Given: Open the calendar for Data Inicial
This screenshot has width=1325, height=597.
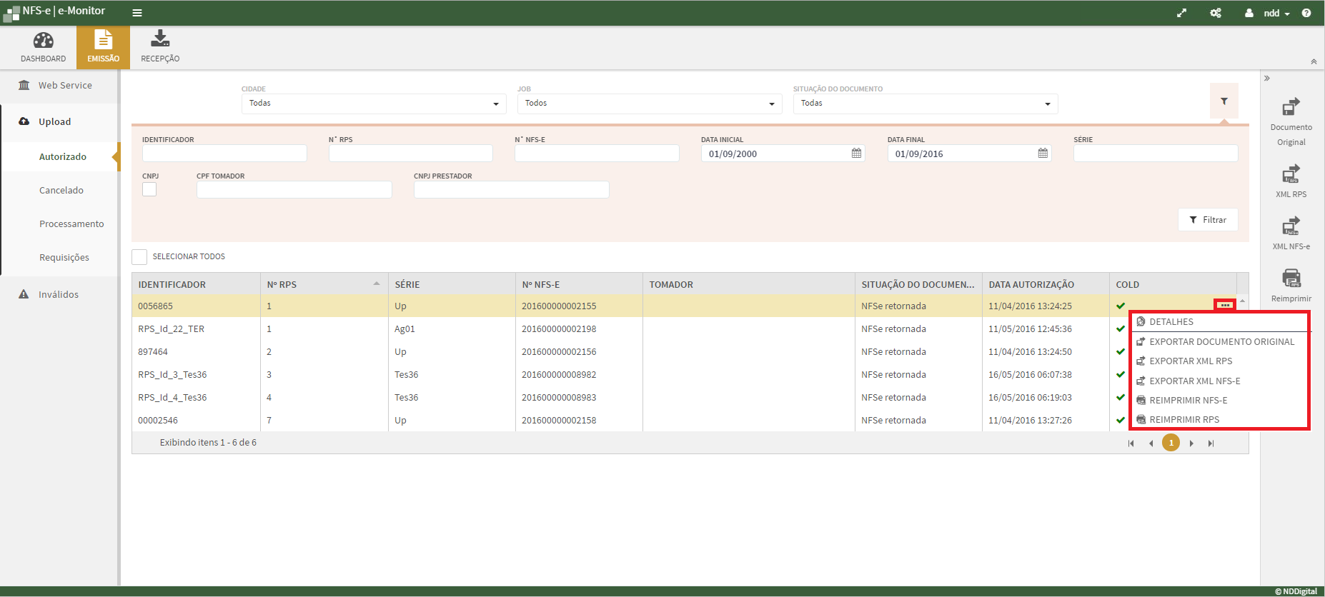Looking at the screenshot, I should coord(856,154).
